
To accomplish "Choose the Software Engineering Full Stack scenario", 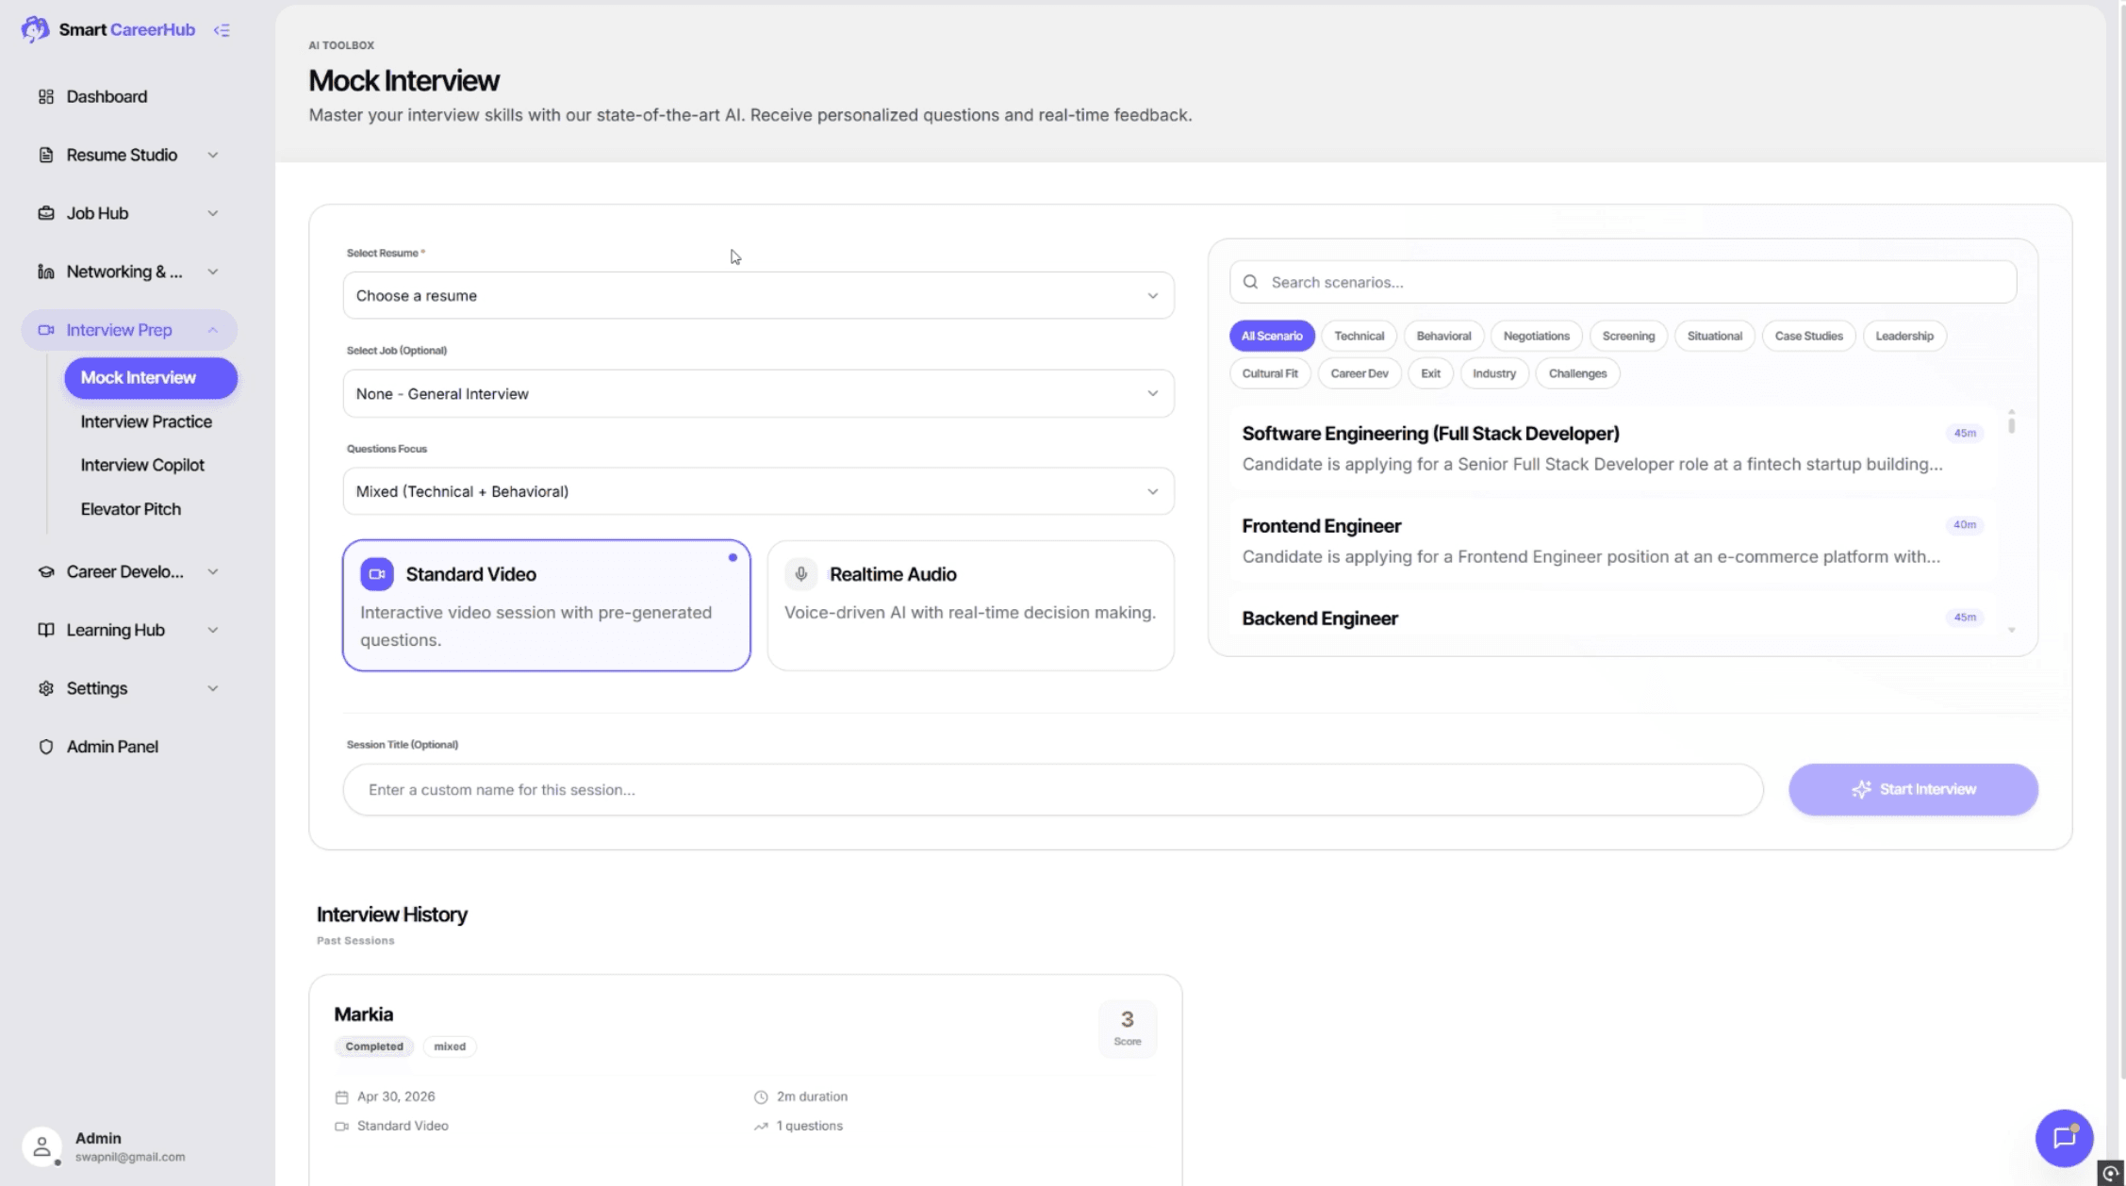I will coord(1612,449).
